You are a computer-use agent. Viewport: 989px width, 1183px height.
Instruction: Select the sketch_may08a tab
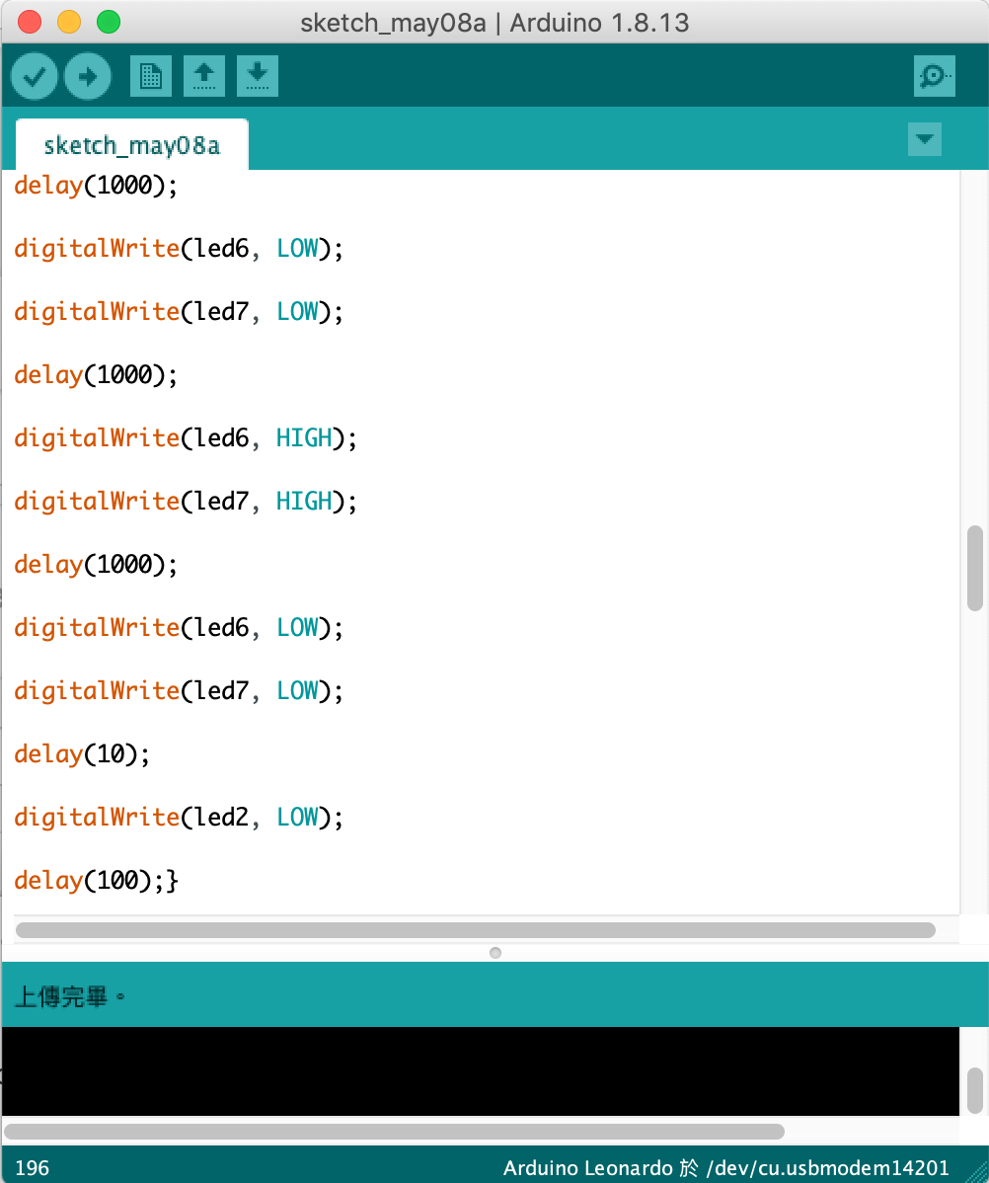tap(131, 144)
